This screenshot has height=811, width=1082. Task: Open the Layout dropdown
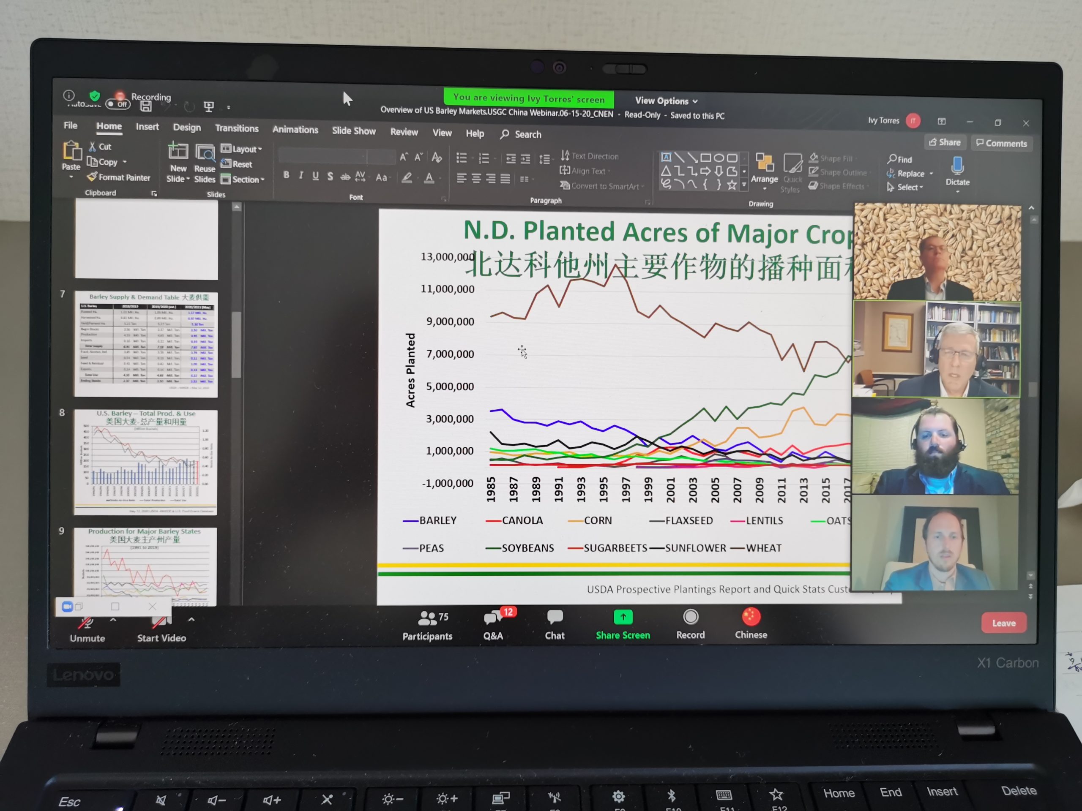coord(242,149)
